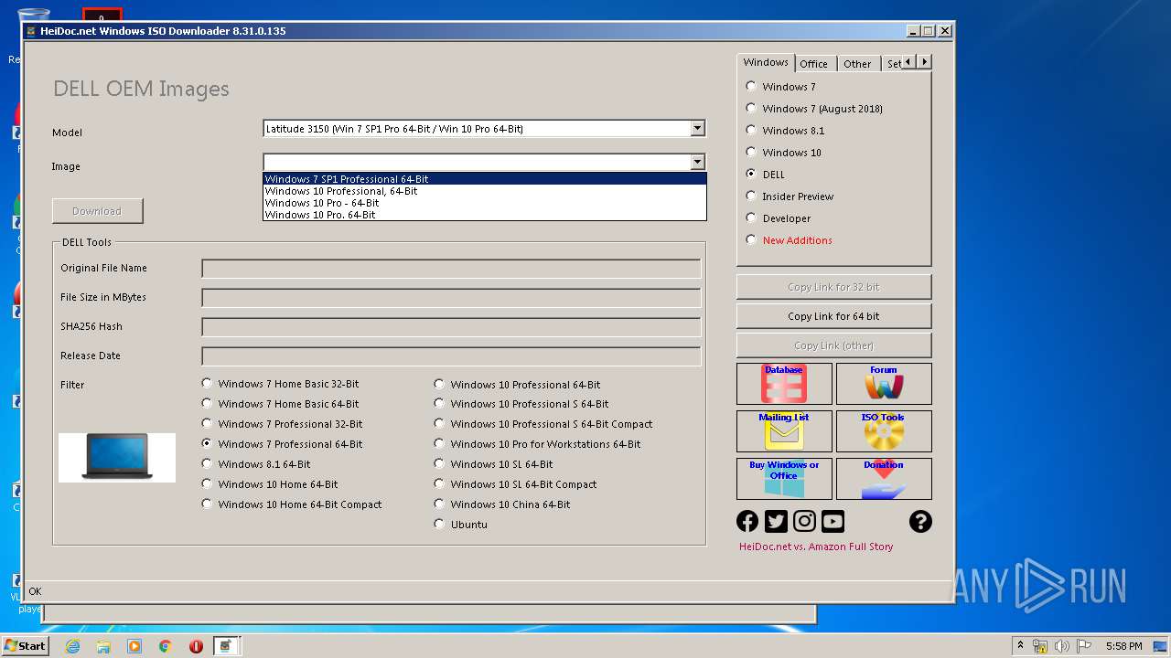Filter by Windows 7 Professional 32-Bit

tap(208, 423)
